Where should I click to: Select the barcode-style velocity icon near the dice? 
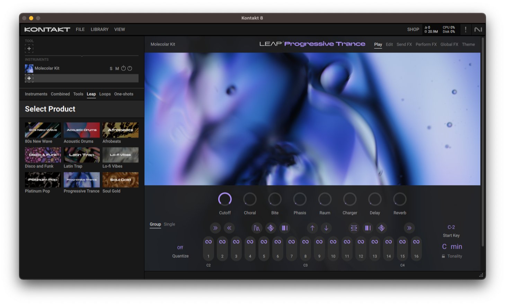284,228
